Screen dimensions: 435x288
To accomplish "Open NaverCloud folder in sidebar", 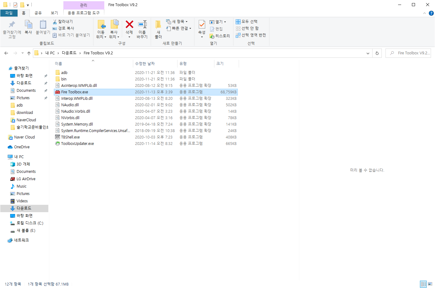I will (26, 120).
